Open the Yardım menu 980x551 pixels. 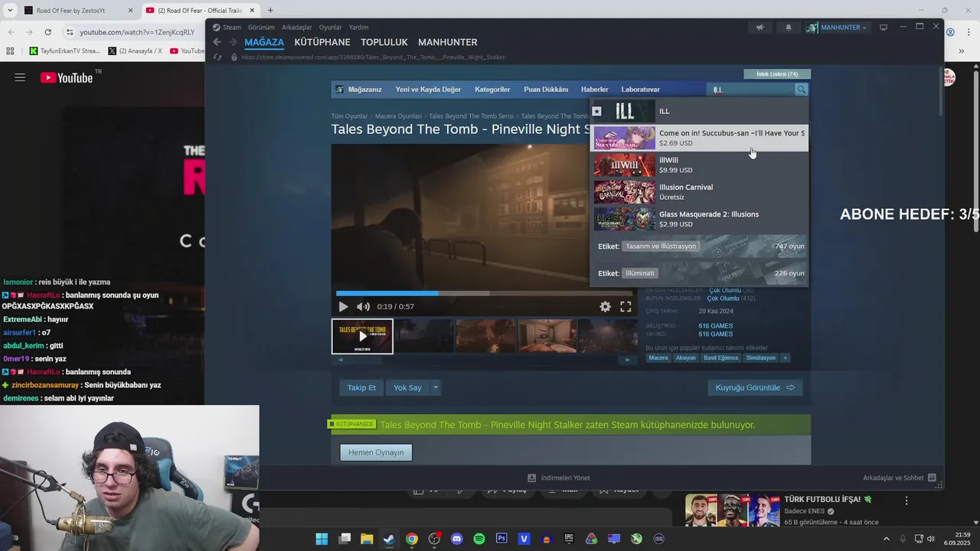pyautogui.click(x=358, y=28)
